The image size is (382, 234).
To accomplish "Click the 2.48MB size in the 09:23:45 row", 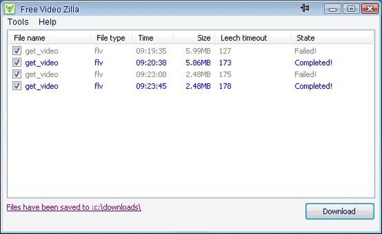I will click(x=198, y=86).
